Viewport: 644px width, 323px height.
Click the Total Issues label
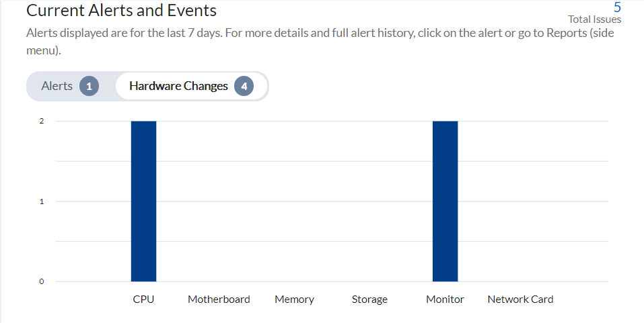594,19
